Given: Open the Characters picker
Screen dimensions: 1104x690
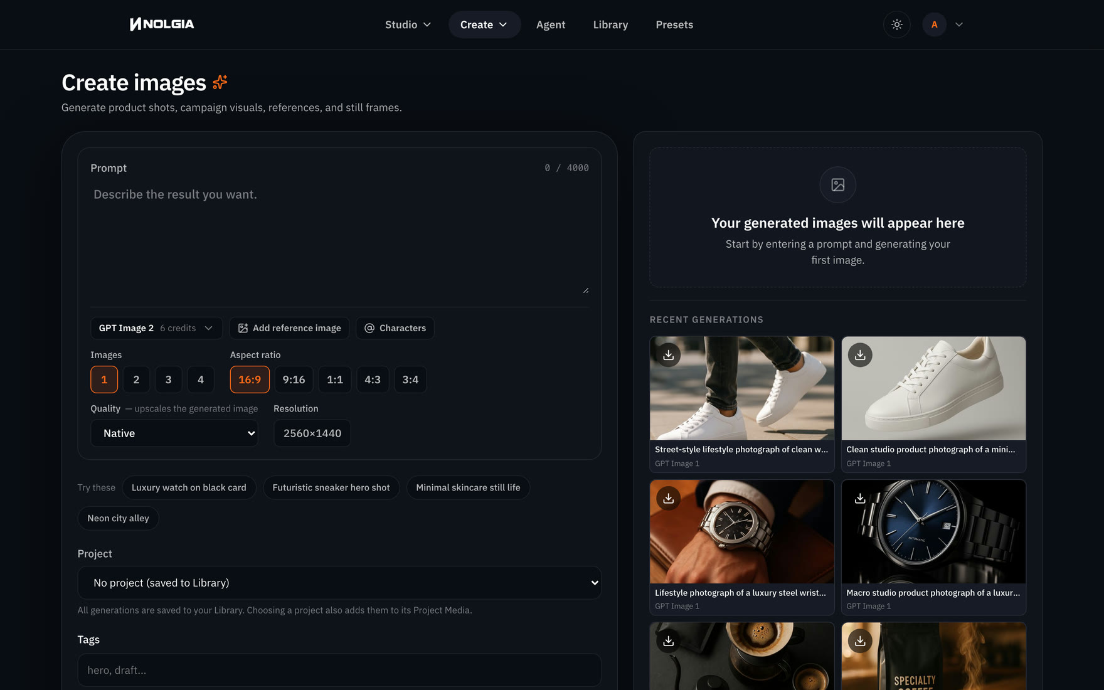Looking at the screenshot, I should tap(395, 328).
